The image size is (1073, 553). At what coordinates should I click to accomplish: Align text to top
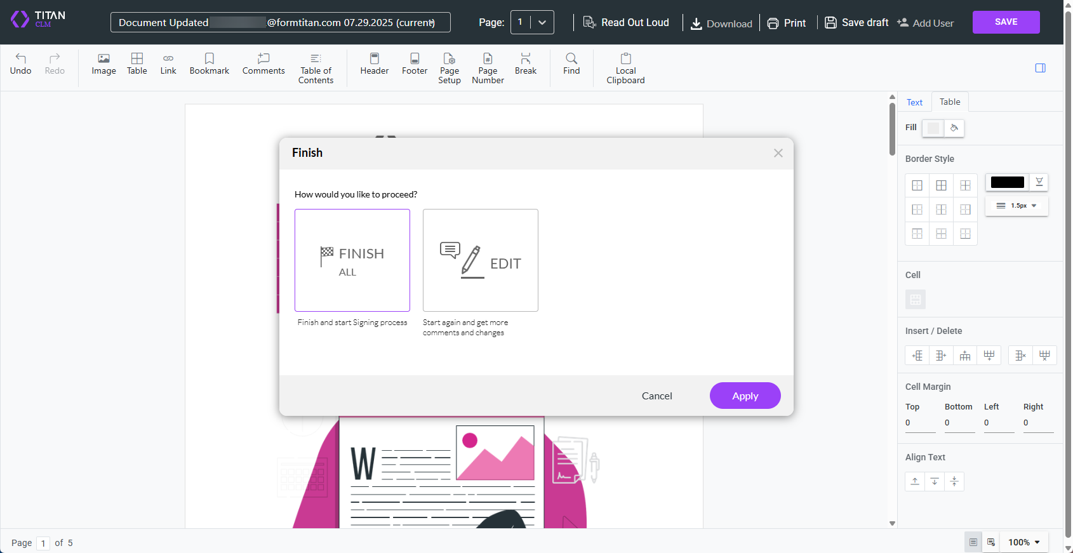pyautogui.click(x=915, y=481)
